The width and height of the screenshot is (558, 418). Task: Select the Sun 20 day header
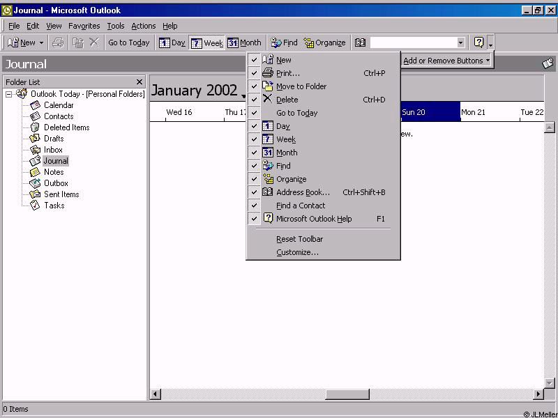pos(430,112)
